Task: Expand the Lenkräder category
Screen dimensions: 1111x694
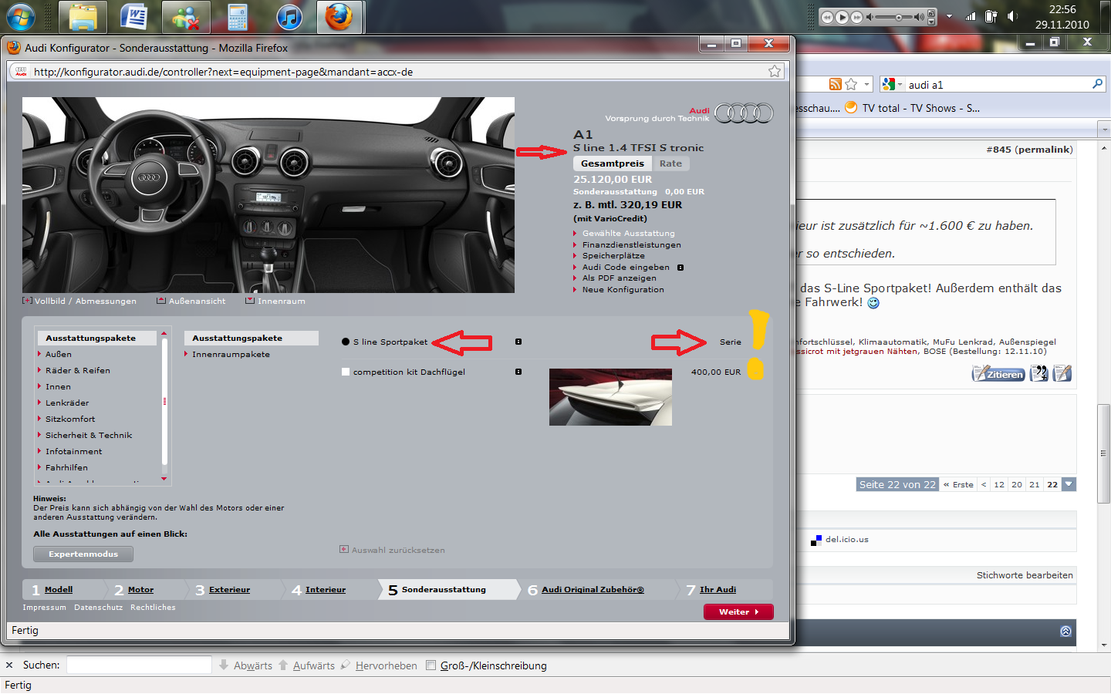Action: click(67, 403)
